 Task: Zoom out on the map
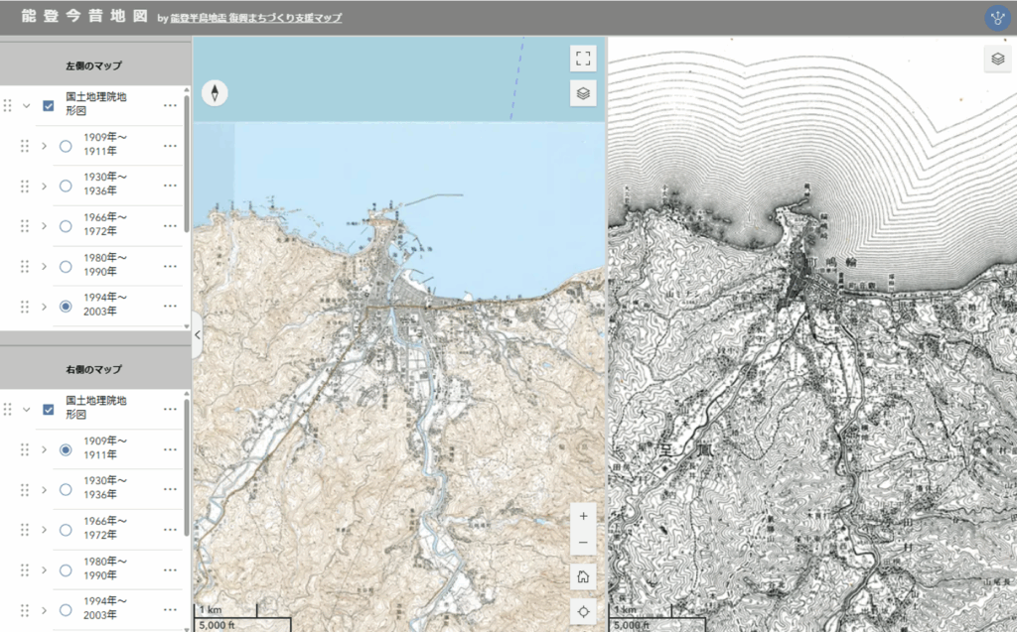click(583, 544)
